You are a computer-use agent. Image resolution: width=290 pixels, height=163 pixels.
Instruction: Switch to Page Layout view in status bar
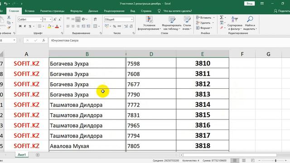244,160
